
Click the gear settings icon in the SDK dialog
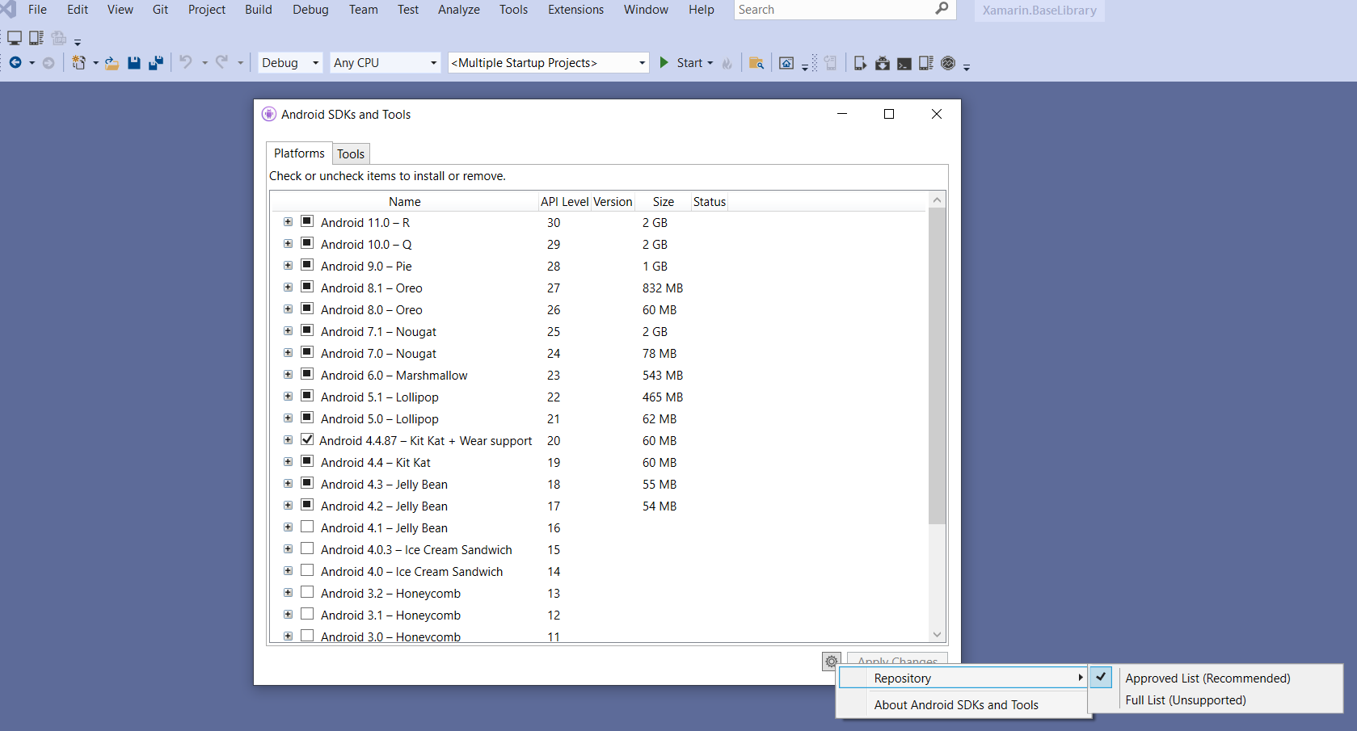point(831,662)
